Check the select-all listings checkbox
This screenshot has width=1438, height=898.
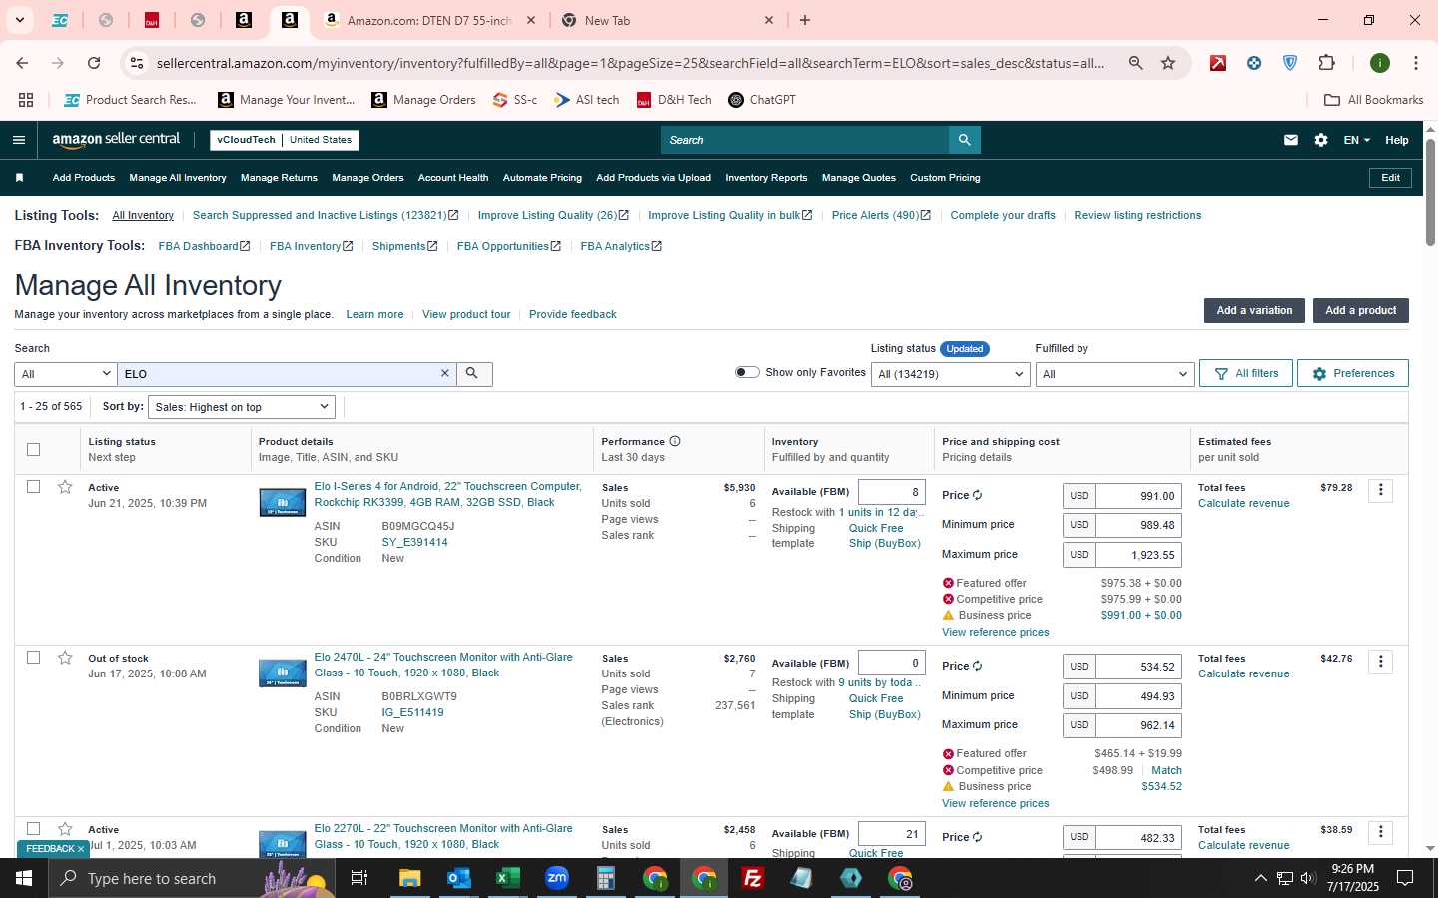tap(33, 449)
